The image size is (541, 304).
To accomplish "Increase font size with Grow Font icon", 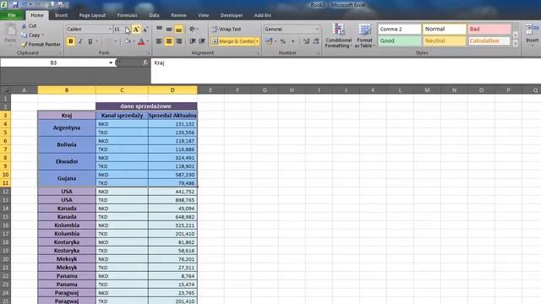I will coord(136,30).
